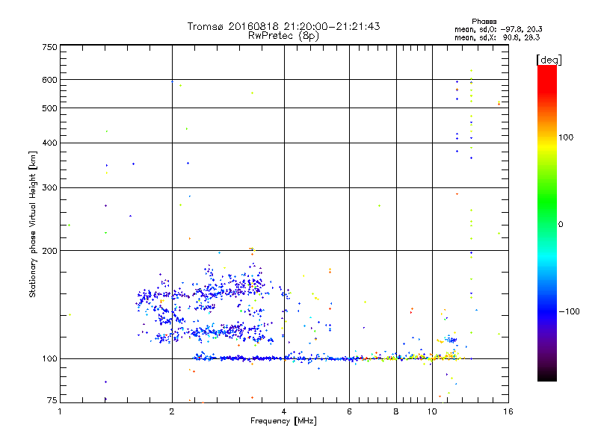Click the 'Frequency [MHz]' axis title
The width and height of the screenshot is (598, 448).
(283, 421)
